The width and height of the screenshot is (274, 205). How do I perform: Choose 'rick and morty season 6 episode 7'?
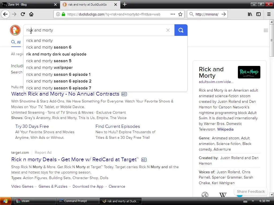105,88
